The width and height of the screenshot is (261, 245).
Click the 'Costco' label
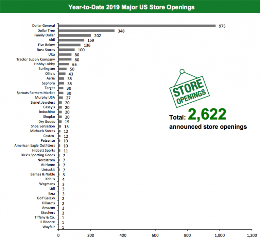click(x=49, y=136)
